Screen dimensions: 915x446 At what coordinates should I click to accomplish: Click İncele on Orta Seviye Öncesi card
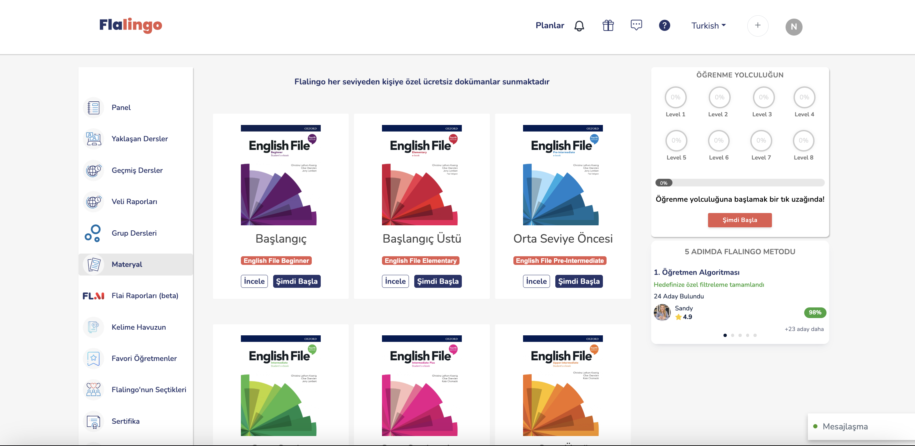pyautogui.click(x=536, y=281)
